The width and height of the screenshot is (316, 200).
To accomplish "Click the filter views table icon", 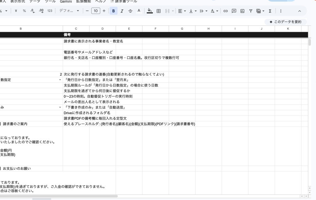I will [x=259, y=11].
